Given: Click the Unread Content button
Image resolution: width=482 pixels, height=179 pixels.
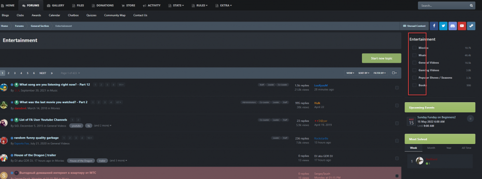Looking at the screenshot, I should coord(414,26).
